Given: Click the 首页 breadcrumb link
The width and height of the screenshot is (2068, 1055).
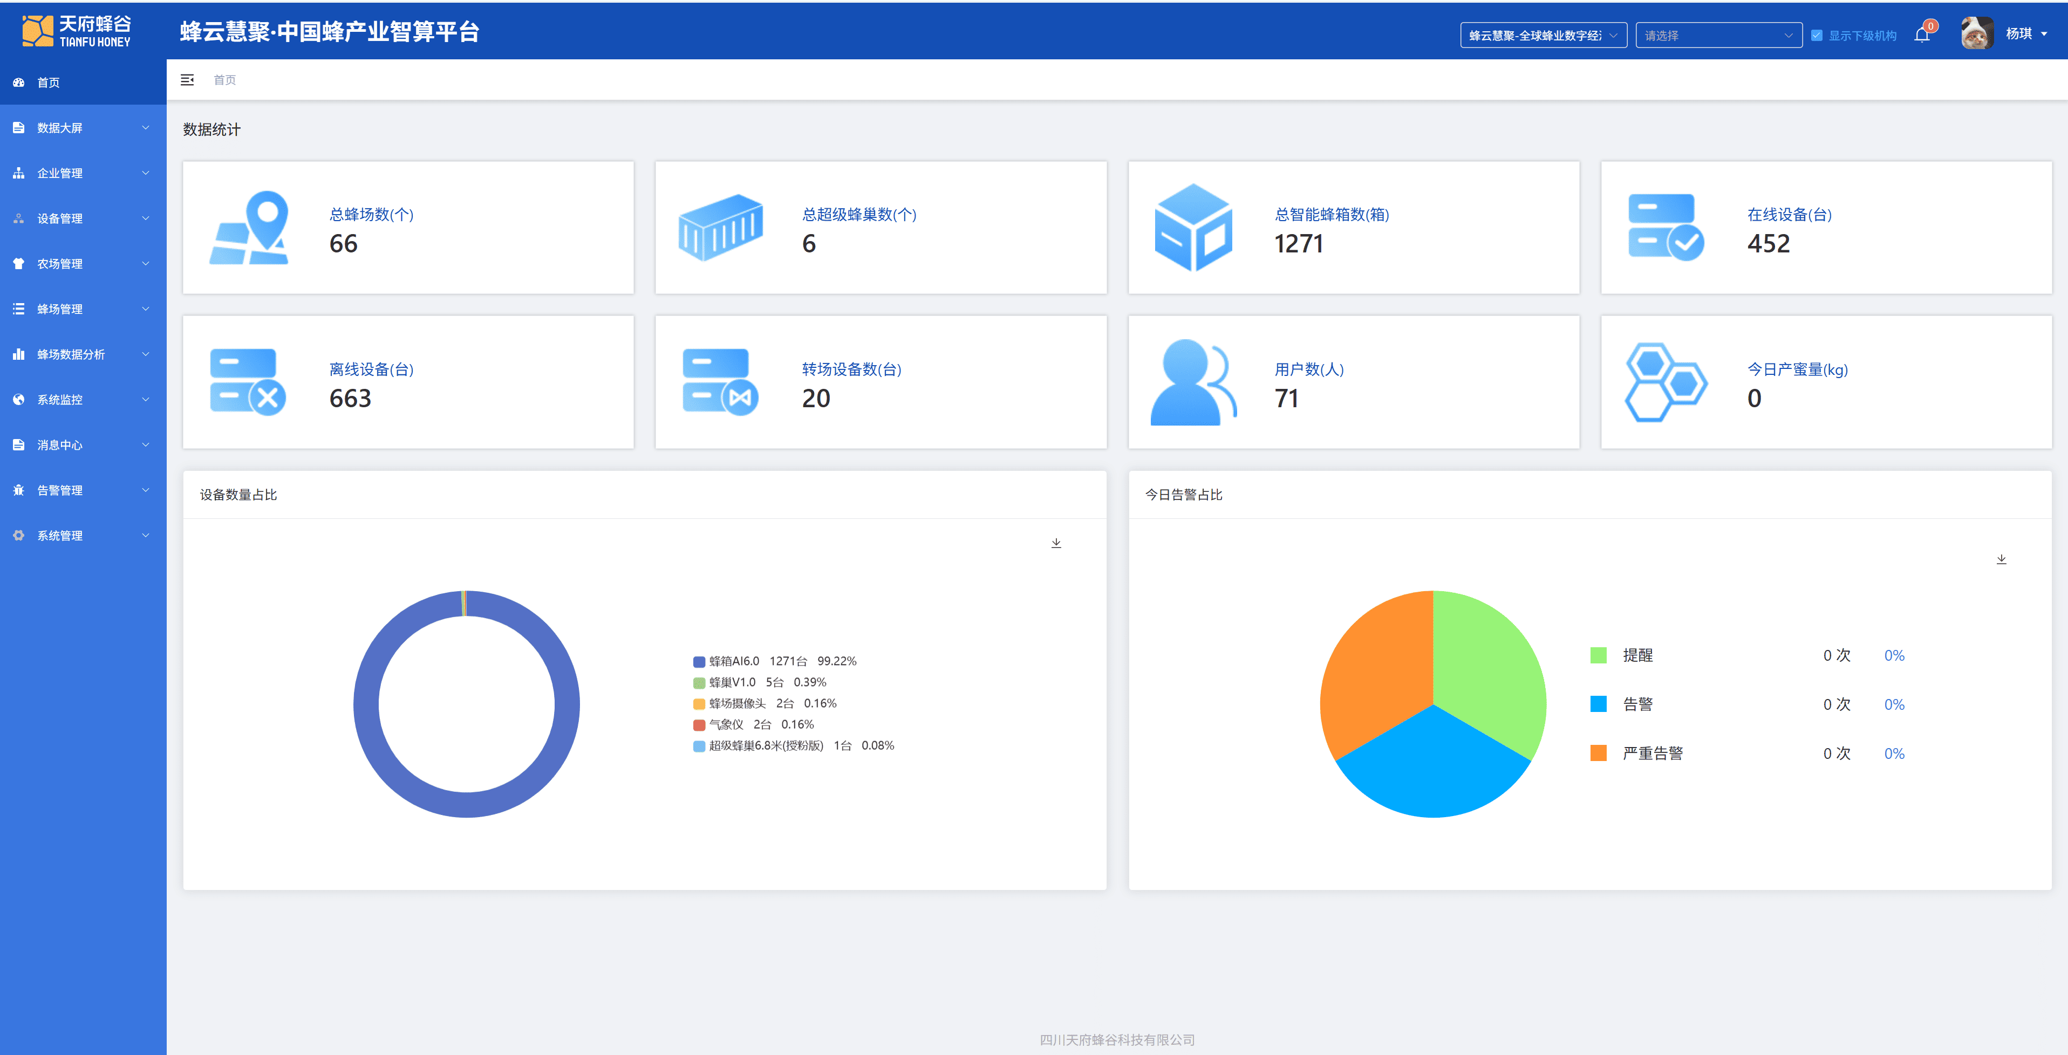Looking at the screenshot, I should coord(224,79).
